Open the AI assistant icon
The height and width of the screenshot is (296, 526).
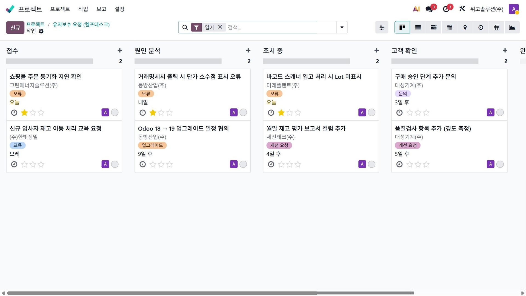pyautogui.click(x=416, y=9)
